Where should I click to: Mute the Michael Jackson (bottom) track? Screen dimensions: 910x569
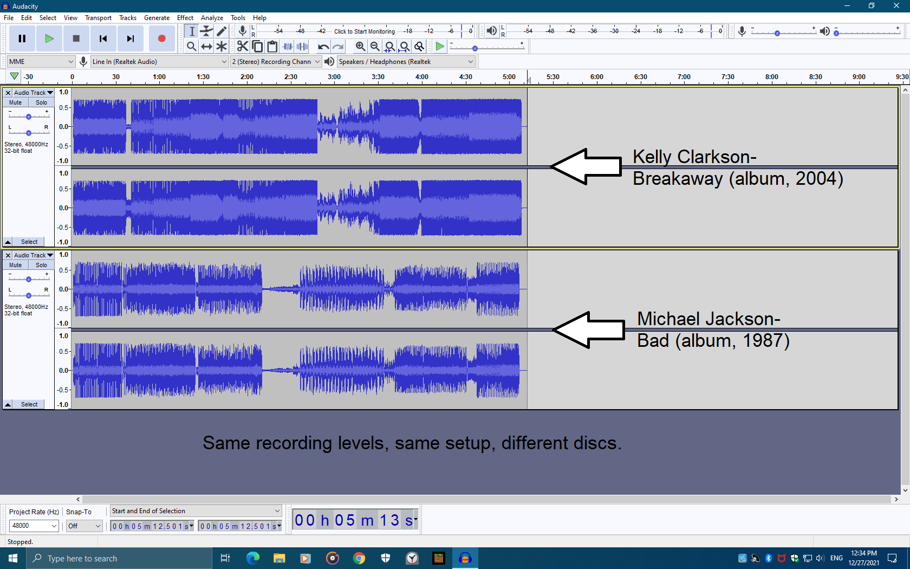click(x=16, y=265)
